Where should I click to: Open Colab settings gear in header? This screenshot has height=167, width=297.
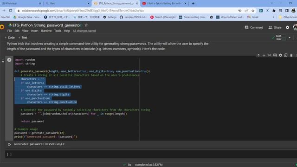point(287,27)
